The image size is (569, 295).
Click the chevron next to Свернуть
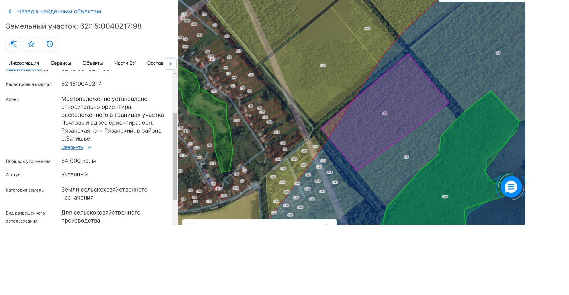pos(89,147)
